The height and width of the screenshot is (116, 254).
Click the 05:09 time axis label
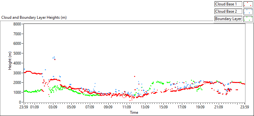(71, 107)
